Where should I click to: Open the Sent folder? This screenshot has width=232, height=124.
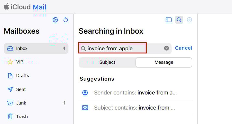click(x=21, y=89)
